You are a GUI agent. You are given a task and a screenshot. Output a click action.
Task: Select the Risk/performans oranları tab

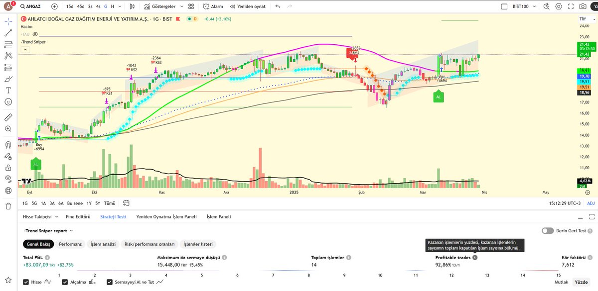point(149,244)
